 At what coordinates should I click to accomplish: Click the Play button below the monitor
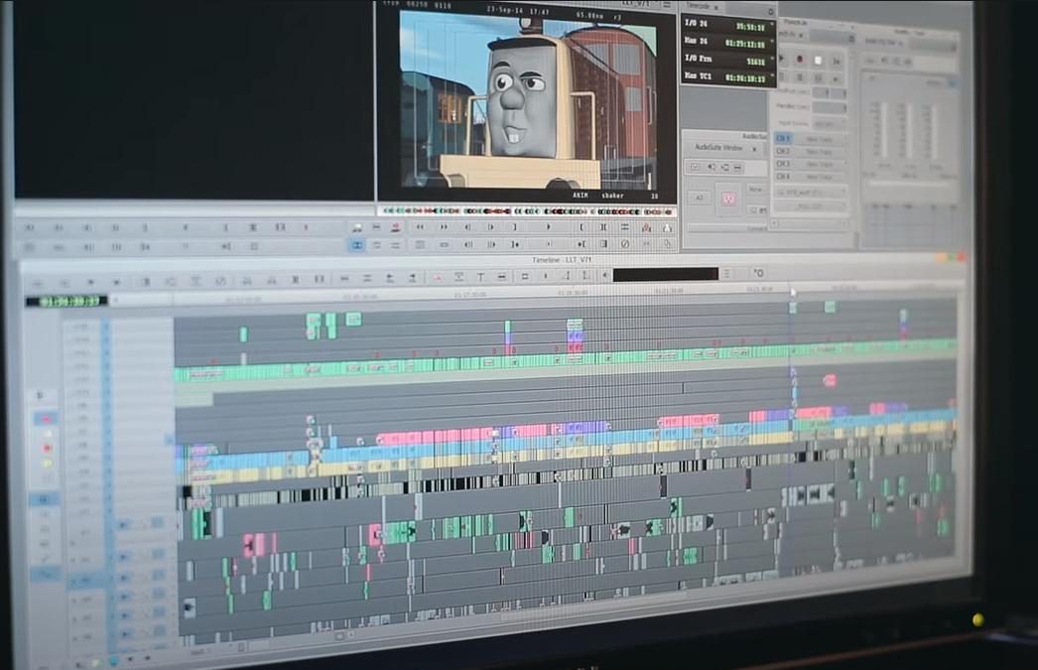[x=548, y=227]
